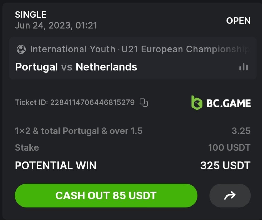Click the International Youth category label
This screenshot has height=220, width=262.
pyautogui.click(x=73, y=49)
